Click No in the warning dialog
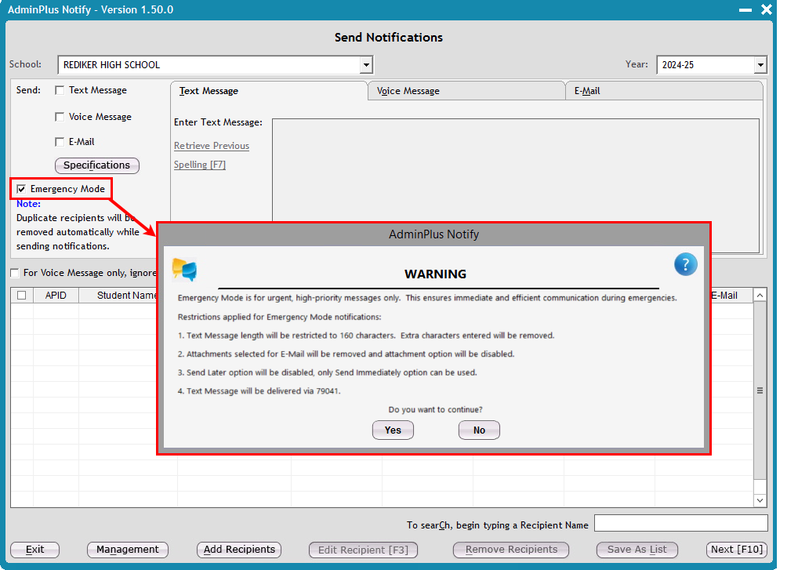The height and width of the screenshot is (570, 798). coord(479,430)
